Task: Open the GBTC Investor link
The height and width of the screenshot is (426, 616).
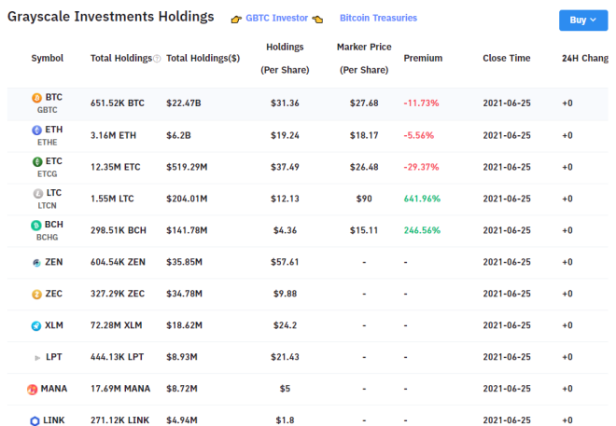Action: (x=276, y=18)
